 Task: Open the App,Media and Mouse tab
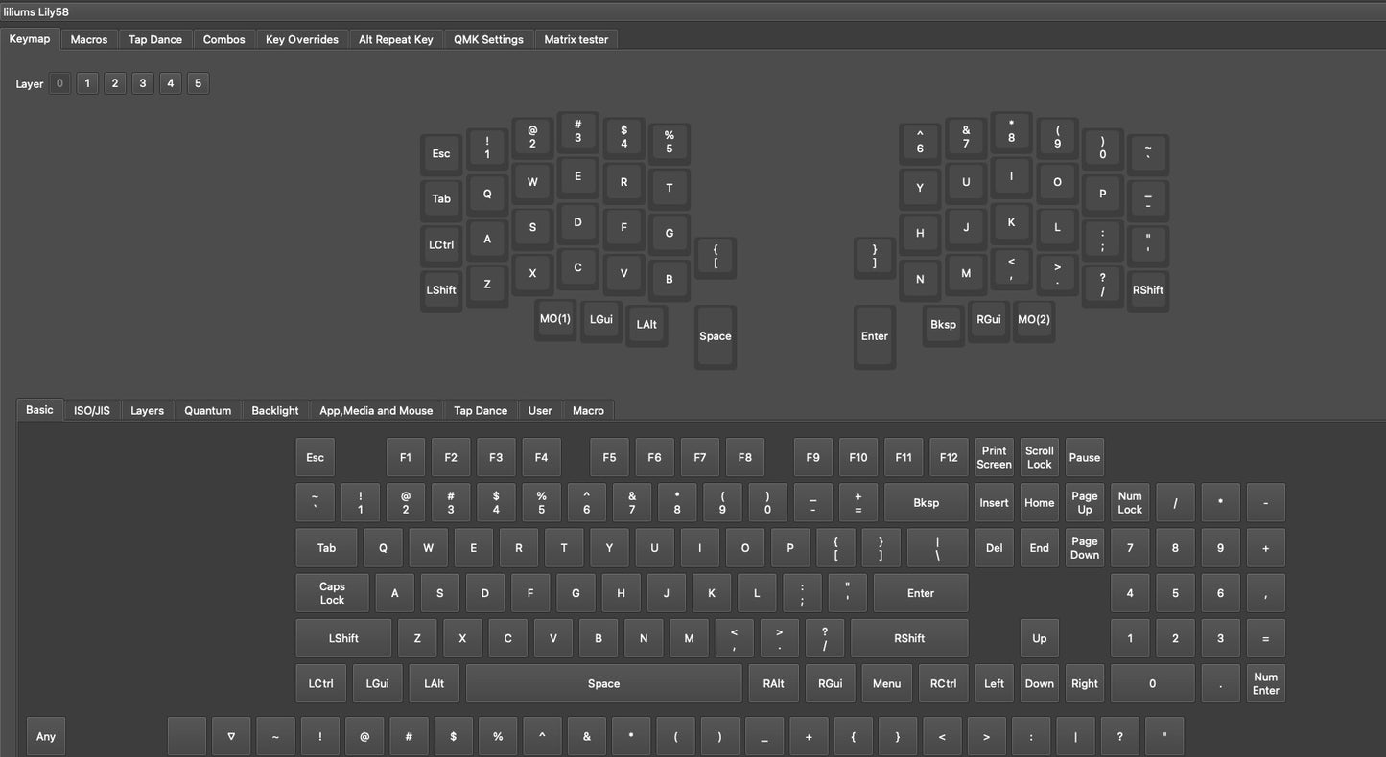point(376,410)
